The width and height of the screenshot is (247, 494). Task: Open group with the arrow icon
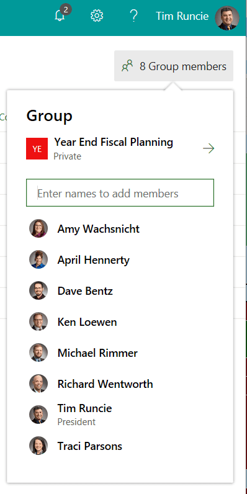(x=209, y=148)
